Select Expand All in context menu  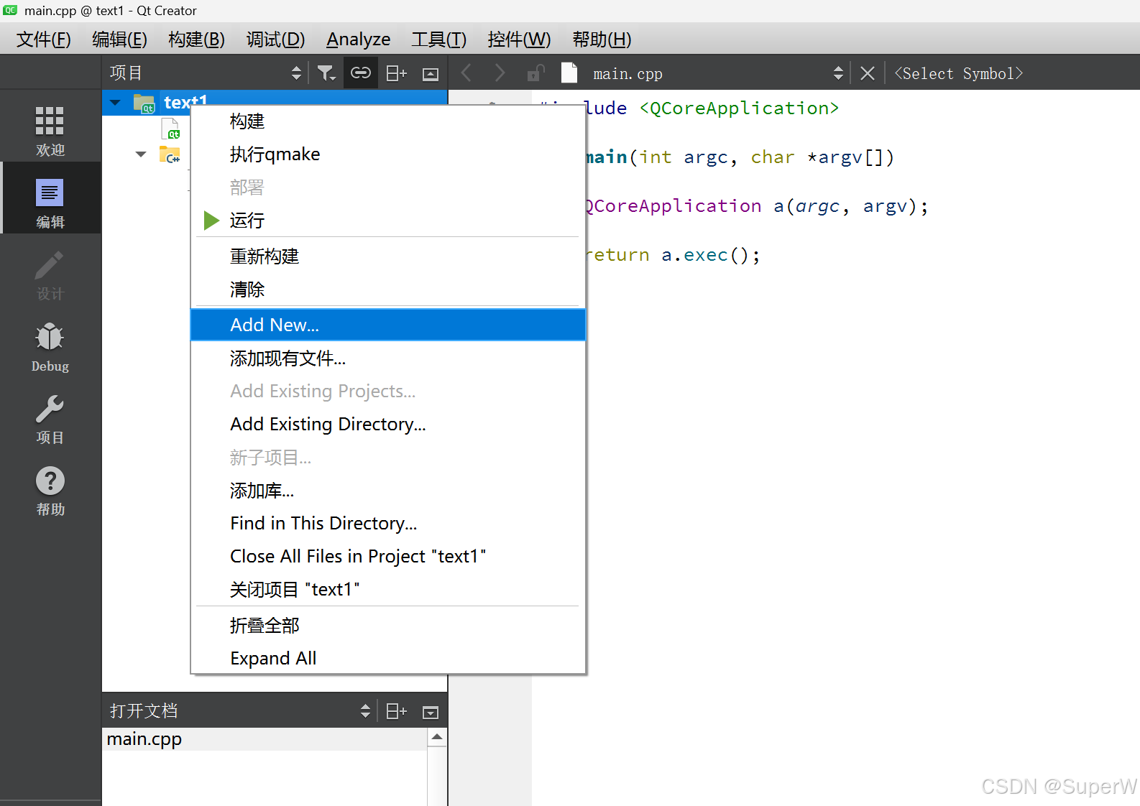(388, 659)
